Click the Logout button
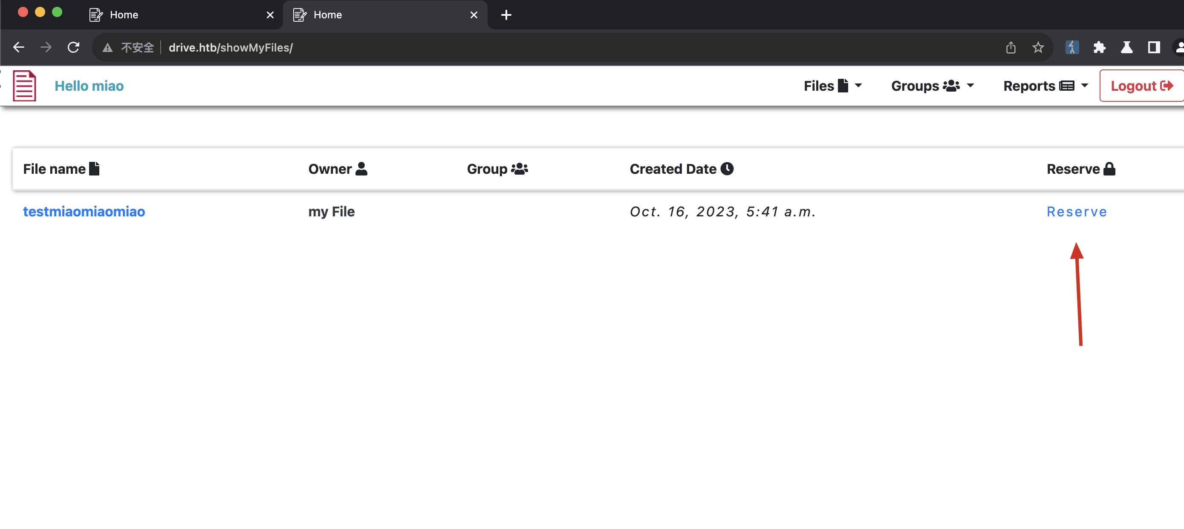Viewport: 1184px width, 529px height. click(1141, 86)
